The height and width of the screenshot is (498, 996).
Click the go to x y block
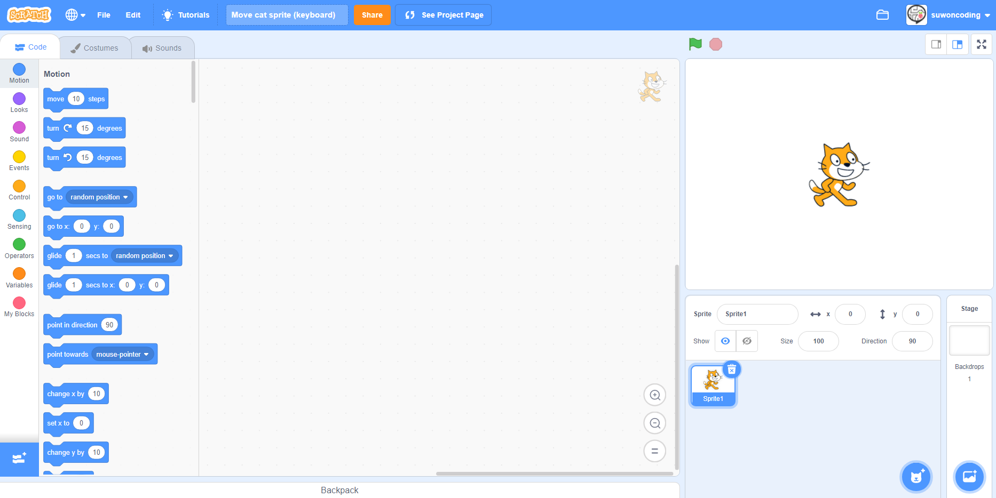pos(83,227)
